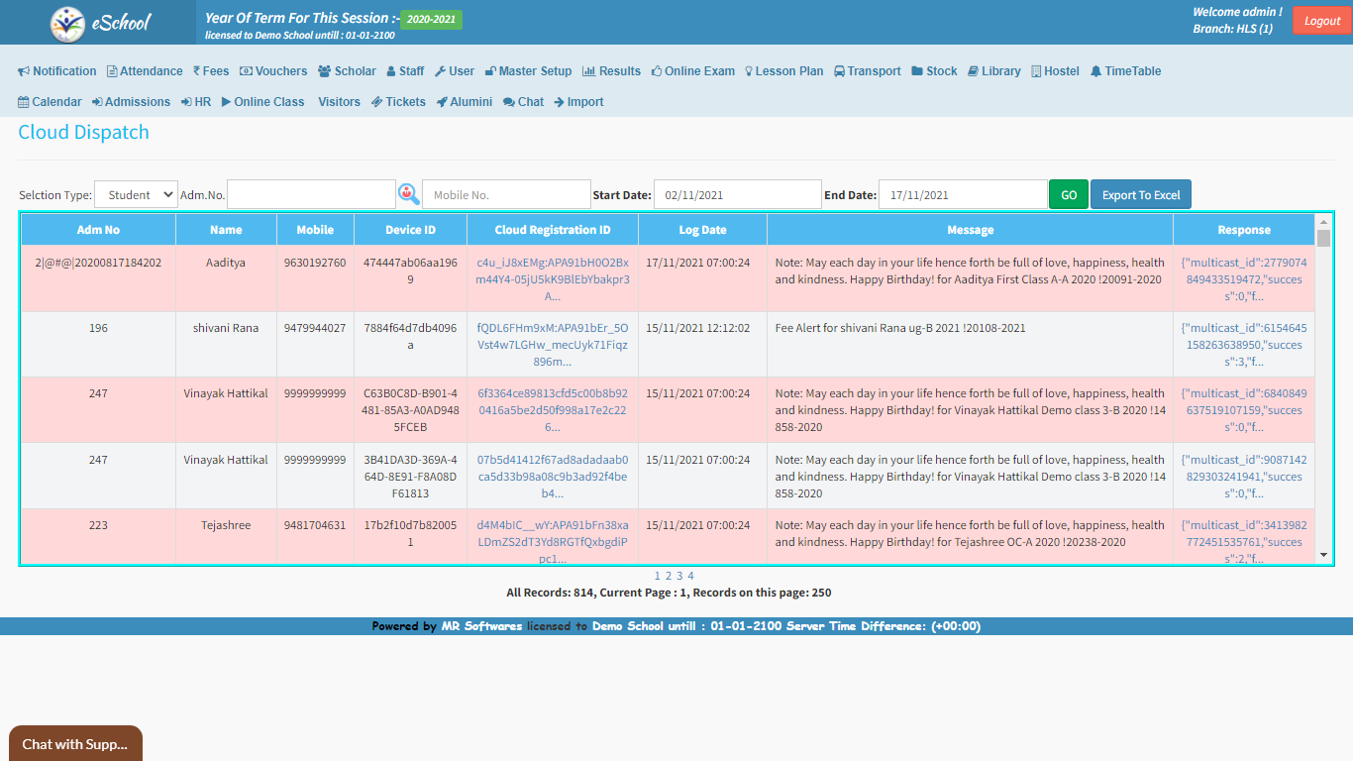The image size is (1353, 761).
Task: Open the Attendance menu
Action: click(145, 71)
